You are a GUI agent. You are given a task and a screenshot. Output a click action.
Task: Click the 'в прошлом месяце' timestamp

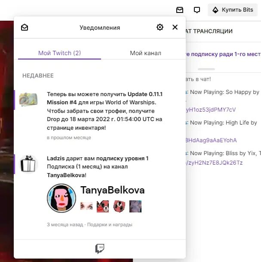(x=69, y=138)
